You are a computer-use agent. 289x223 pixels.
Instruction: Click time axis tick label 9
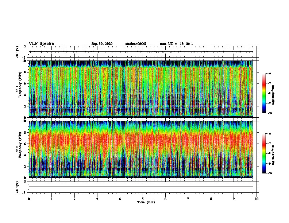234,199
